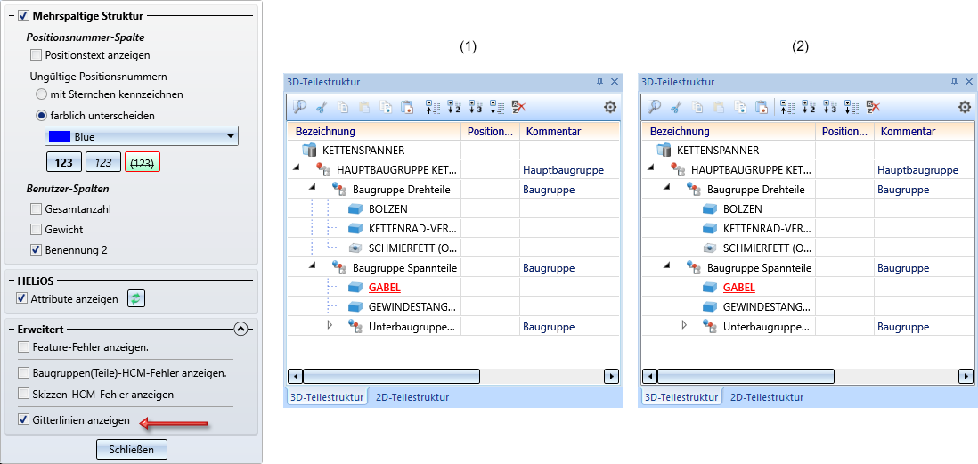
Task: Enable Positionstext anzeigen checkbox
Action: point(37,55)
